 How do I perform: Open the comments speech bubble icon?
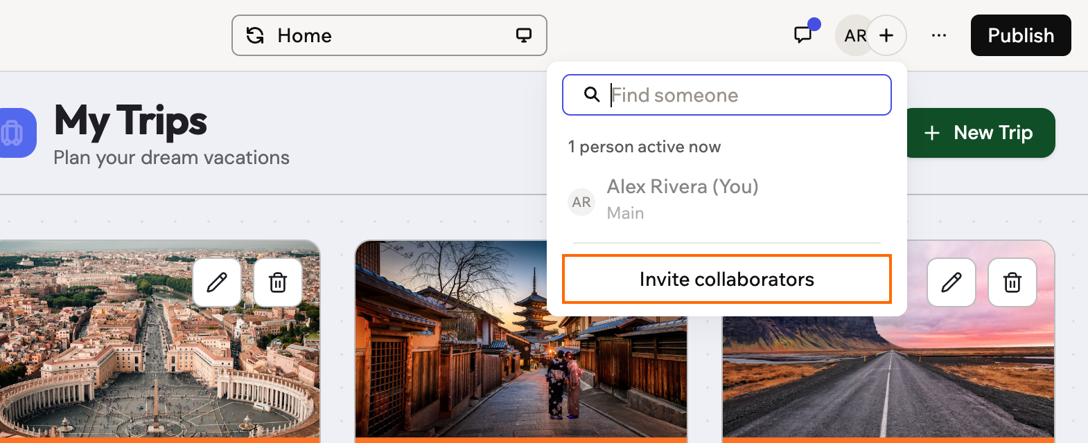[803, 35]
